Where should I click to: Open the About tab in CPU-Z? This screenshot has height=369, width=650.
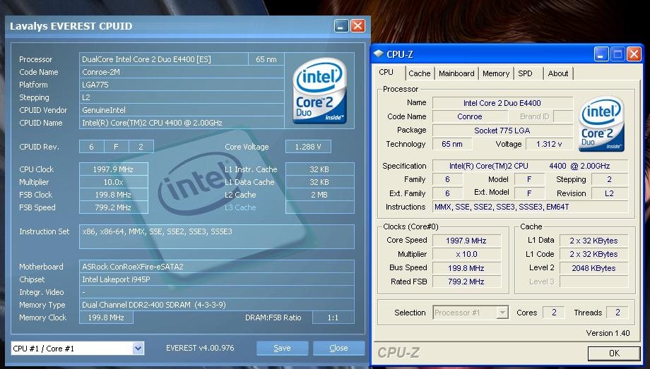pyautogui.click(x=558, y=73)
